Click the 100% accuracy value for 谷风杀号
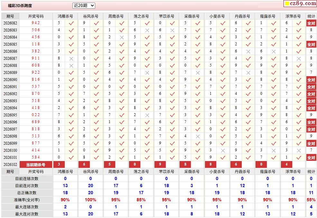This screenshot has width=317, height=218. (90, 200)
